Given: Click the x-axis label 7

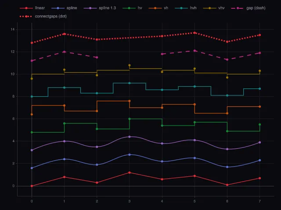Looking at the screenshot, I should point(259,201).
